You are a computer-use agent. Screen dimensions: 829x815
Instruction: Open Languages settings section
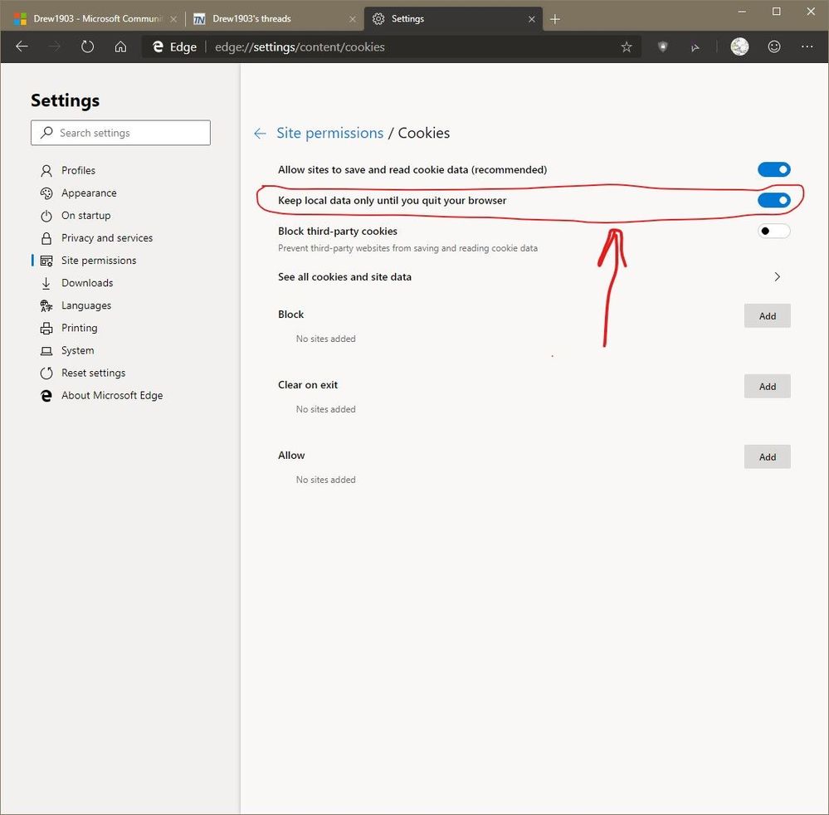(86, 305)
